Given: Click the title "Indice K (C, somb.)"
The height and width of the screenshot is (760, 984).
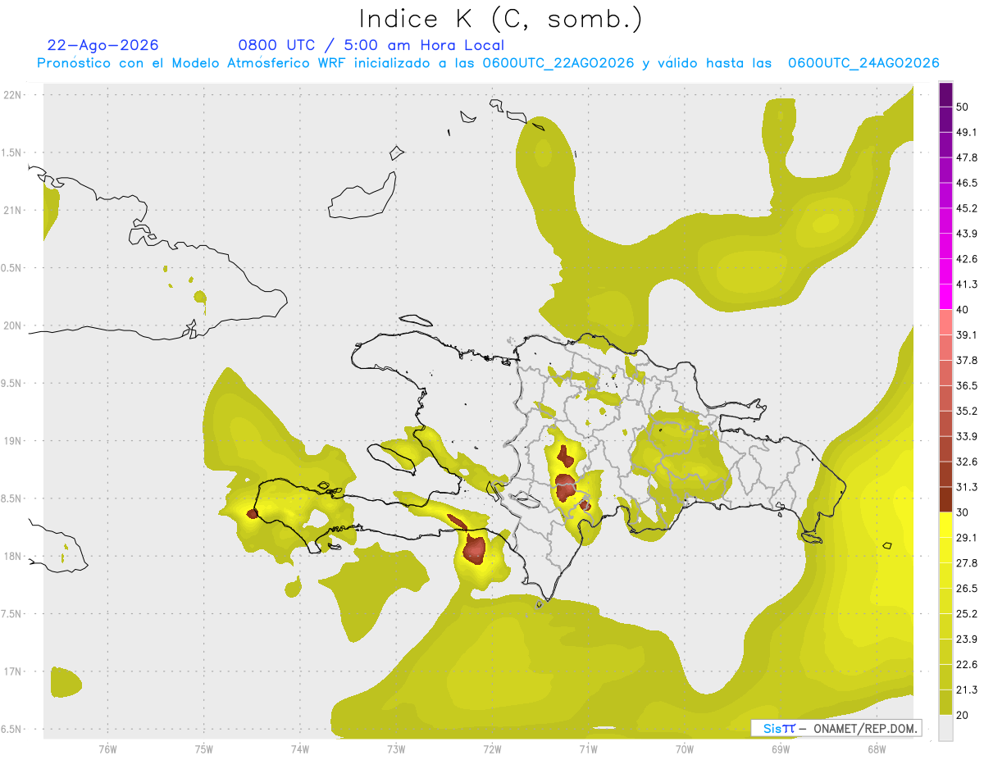Looking at the screenshot, I should point(501,19).
